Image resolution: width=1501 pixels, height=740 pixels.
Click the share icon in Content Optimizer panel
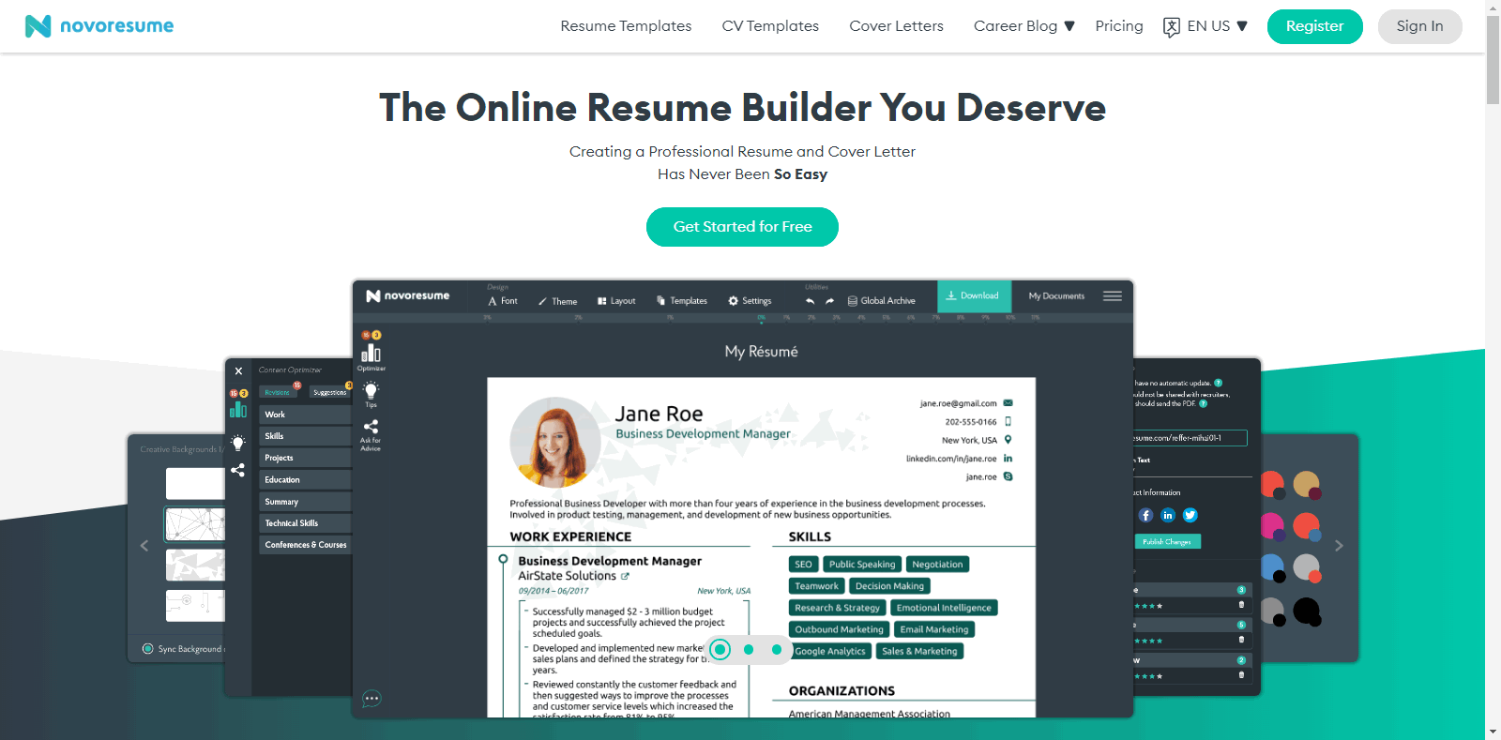[238, 470]
